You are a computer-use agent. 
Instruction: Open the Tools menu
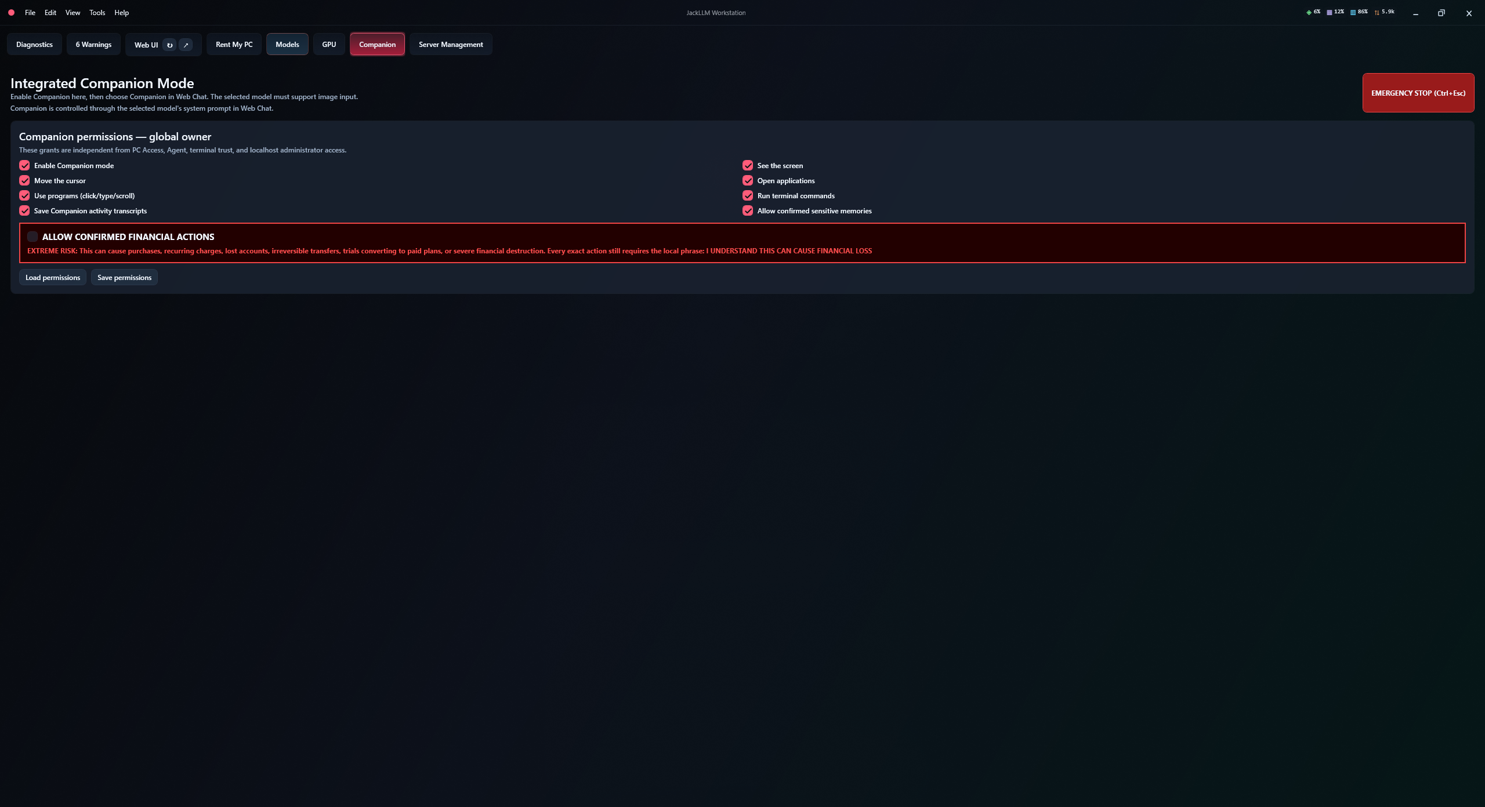pos(97,13)
